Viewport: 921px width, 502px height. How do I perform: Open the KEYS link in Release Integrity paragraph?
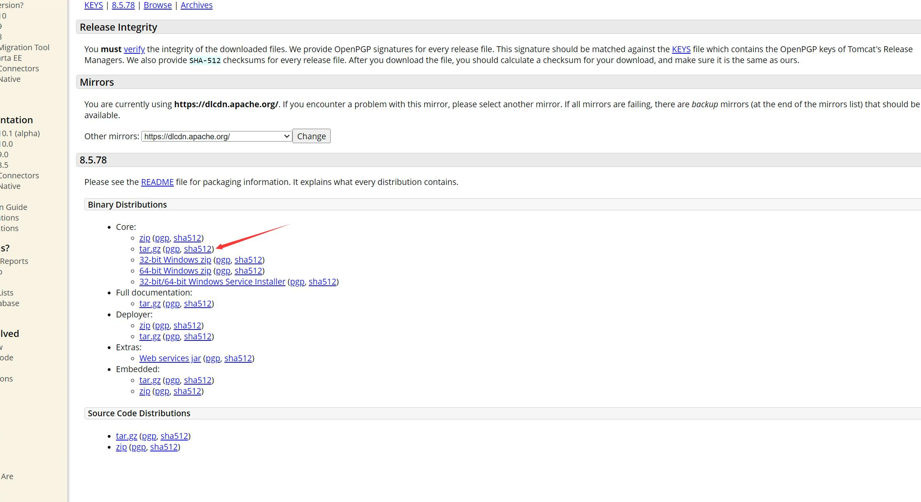pos(681,49)
